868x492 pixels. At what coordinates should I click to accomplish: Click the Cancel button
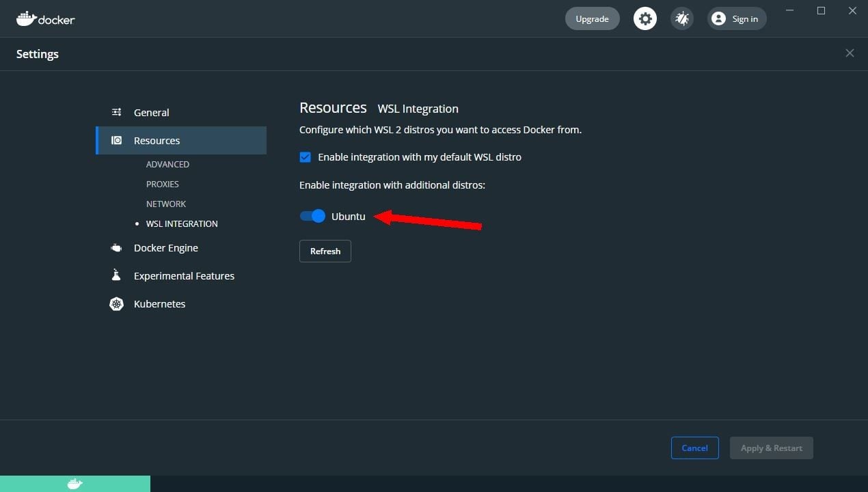point(694,448)
